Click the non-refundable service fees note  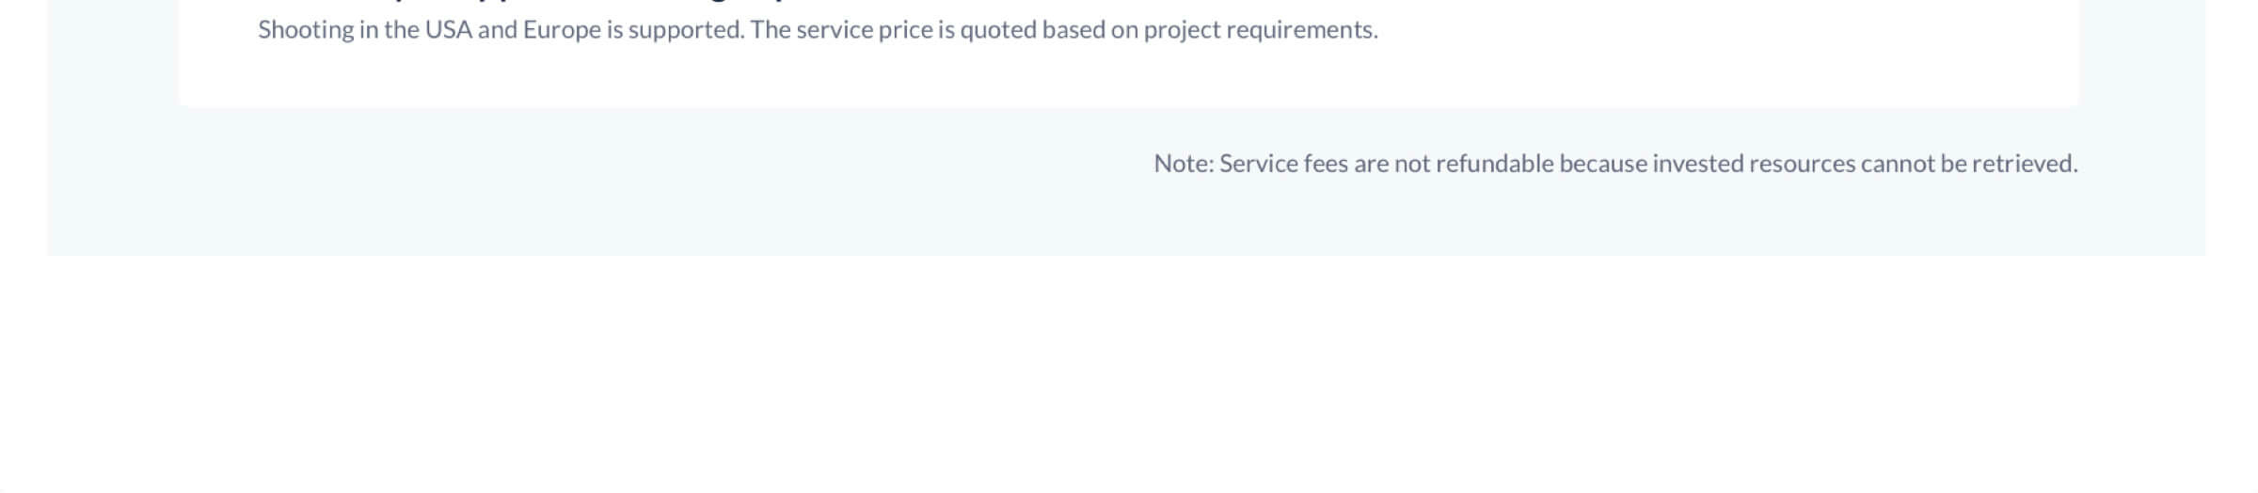[1615, 164]
